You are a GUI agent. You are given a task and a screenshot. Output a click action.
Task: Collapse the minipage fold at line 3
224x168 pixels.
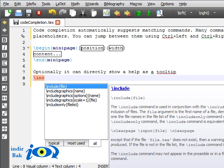(x=28, y=48)
